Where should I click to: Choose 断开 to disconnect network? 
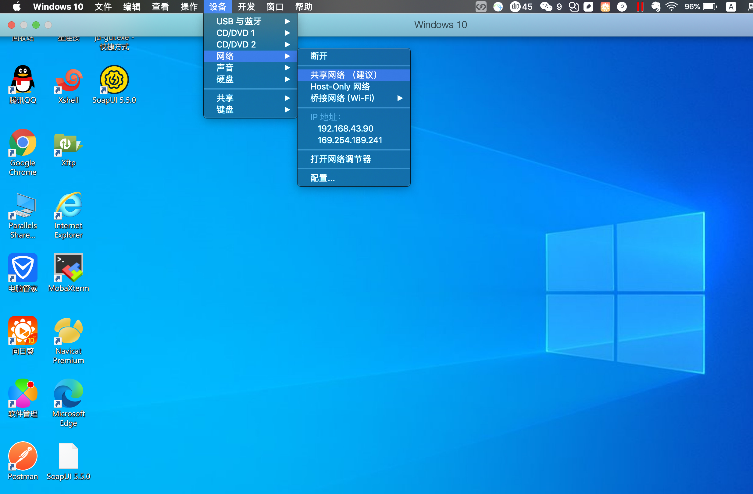pyautogui.click(x=354, y=56)
